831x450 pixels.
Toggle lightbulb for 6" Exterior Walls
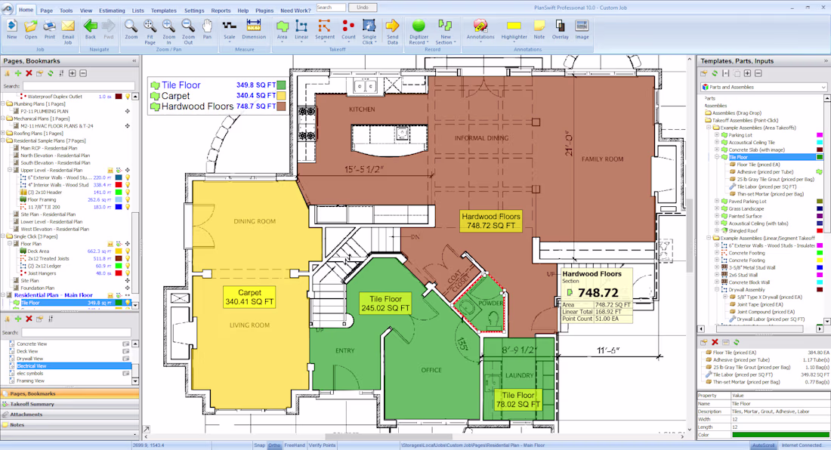coord(128,178)
